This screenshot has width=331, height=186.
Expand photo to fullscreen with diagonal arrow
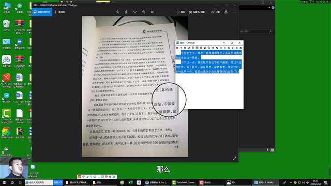point(234,159)
